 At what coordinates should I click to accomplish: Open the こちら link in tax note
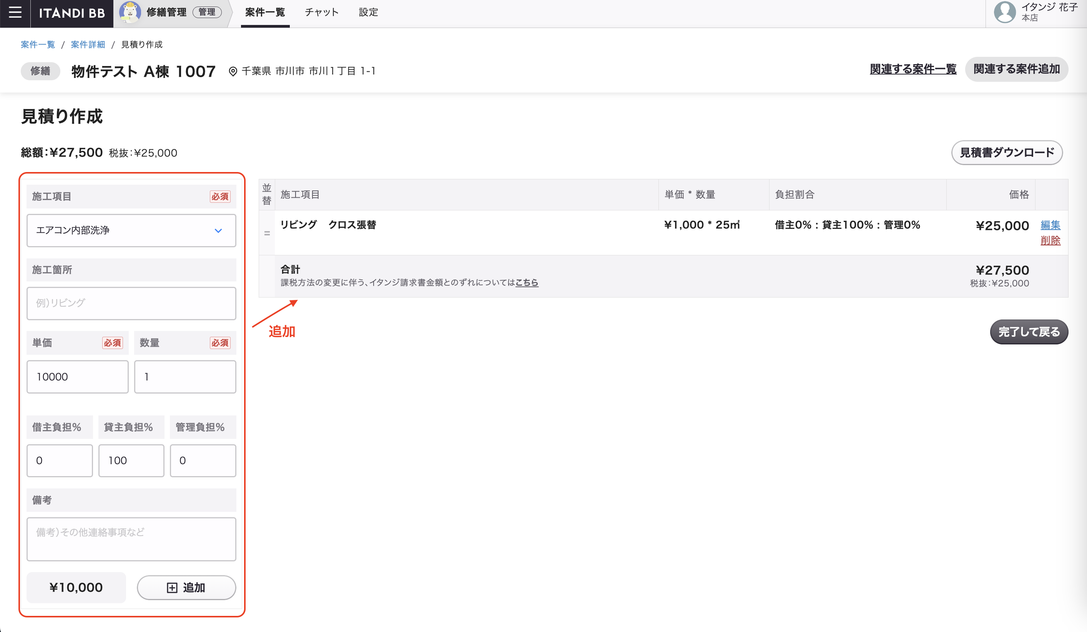point(527,283)
